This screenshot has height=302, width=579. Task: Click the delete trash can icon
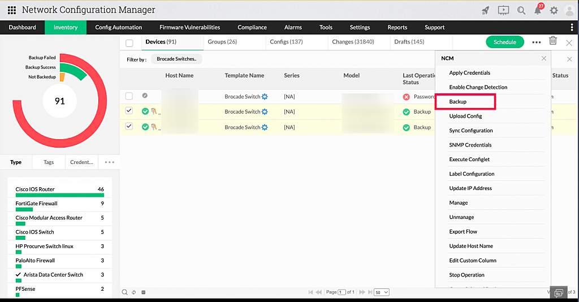(x=553, y=41)
